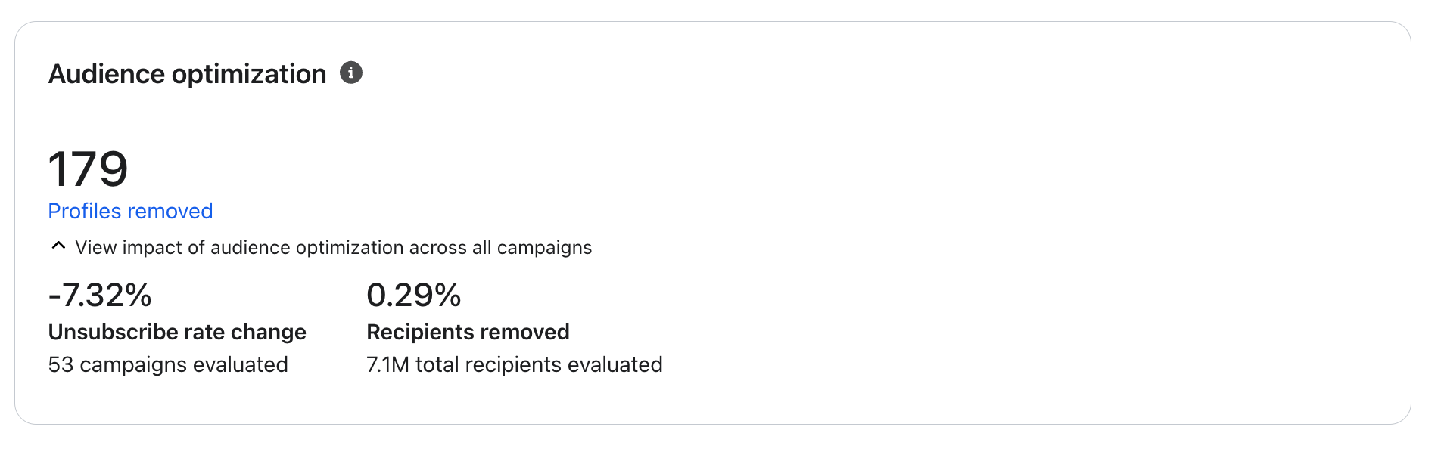Open the Profiles removed link

[x=130, y=211]
